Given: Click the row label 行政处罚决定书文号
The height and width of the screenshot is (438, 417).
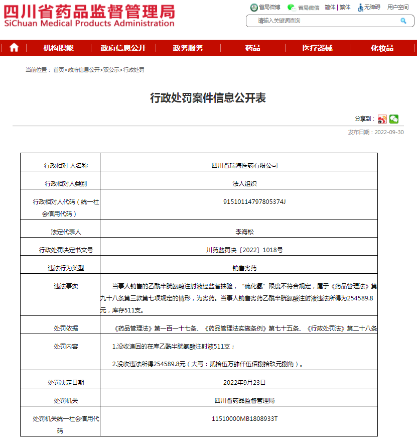Looking at the screenshot, I should tap(66, 250).
